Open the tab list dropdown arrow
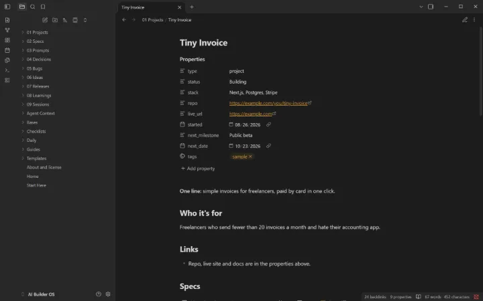This screenshot has height=301, width=483. [x=421, y=7]
